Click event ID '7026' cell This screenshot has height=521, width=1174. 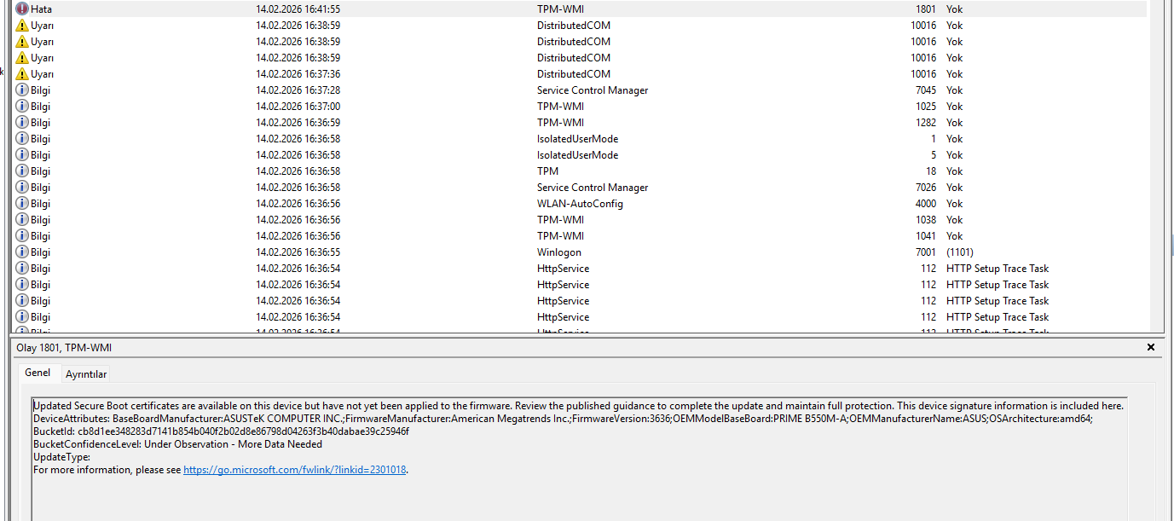(x=924, y=188)
